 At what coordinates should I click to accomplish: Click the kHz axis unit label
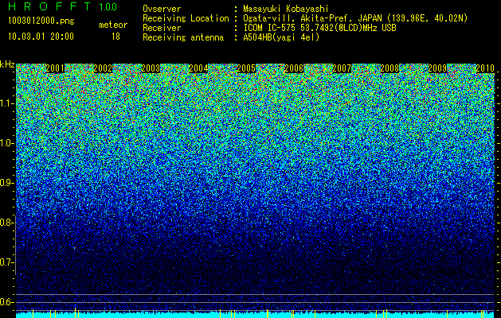point(7,64)
